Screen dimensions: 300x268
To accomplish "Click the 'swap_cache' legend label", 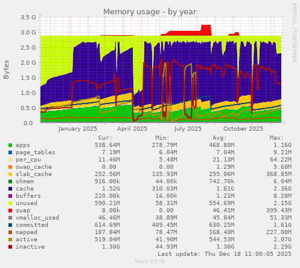I will 34,167.
